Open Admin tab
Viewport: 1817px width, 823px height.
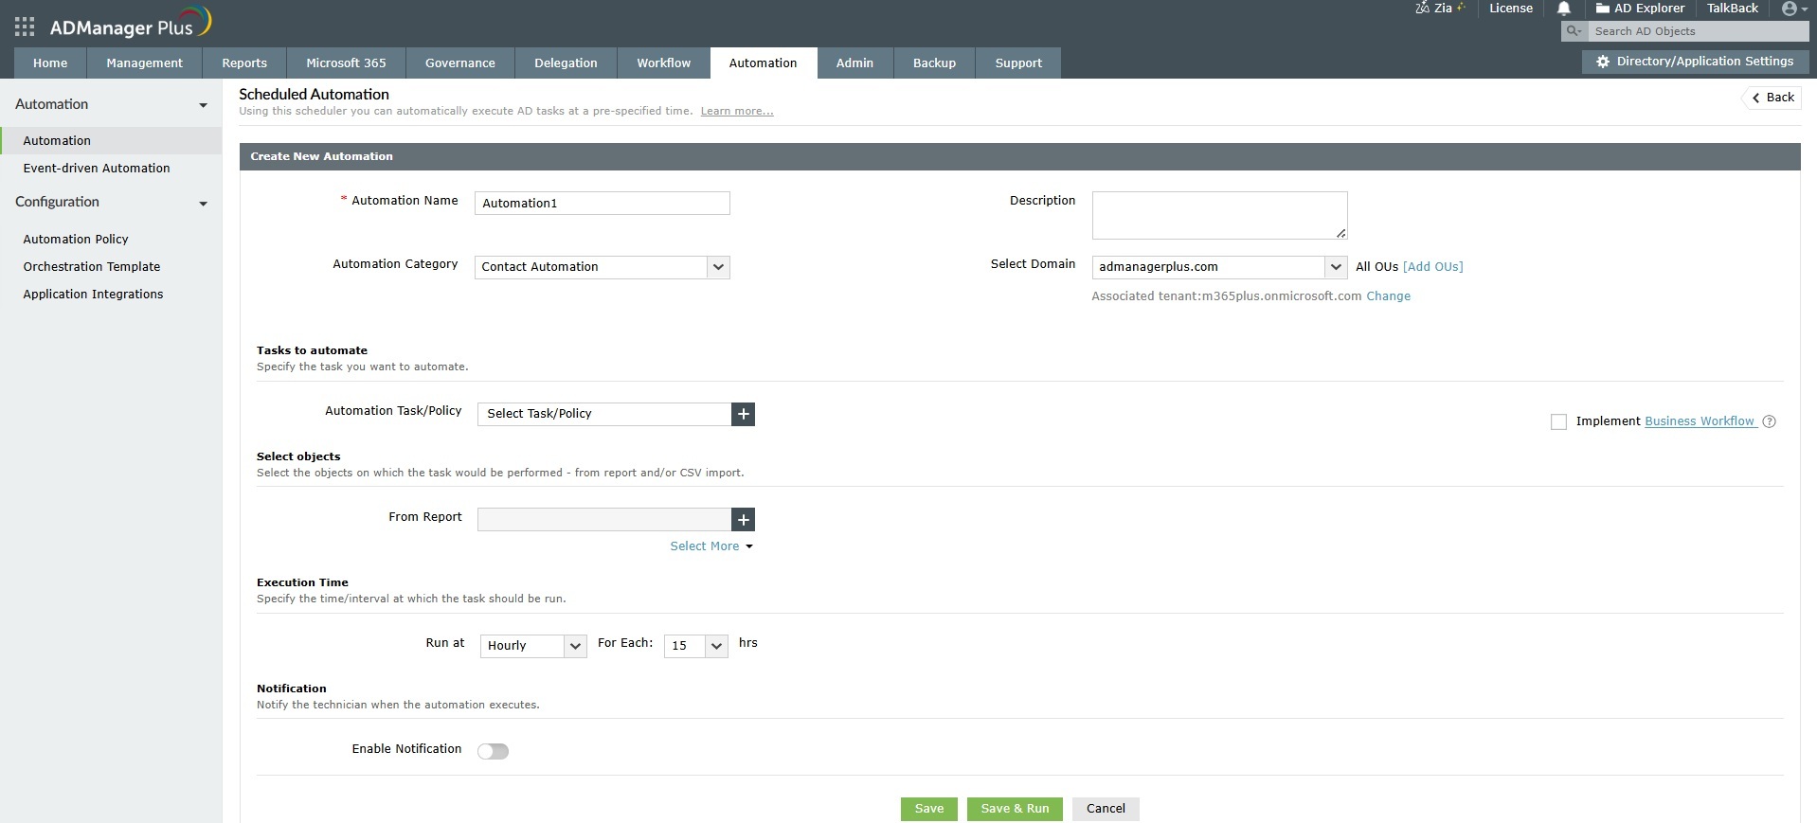855,63
